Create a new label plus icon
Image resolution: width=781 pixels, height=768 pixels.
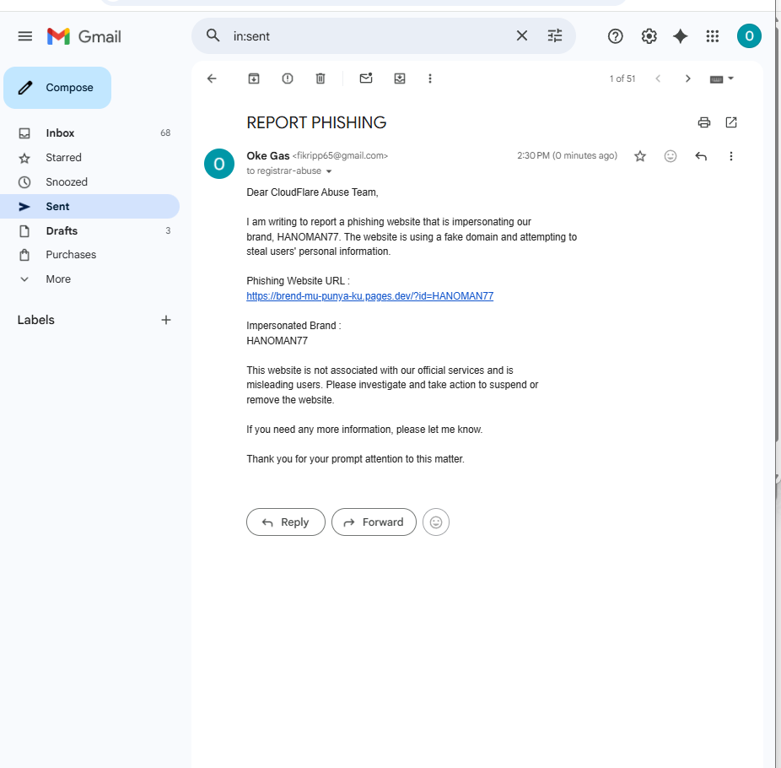click(166, 320)
